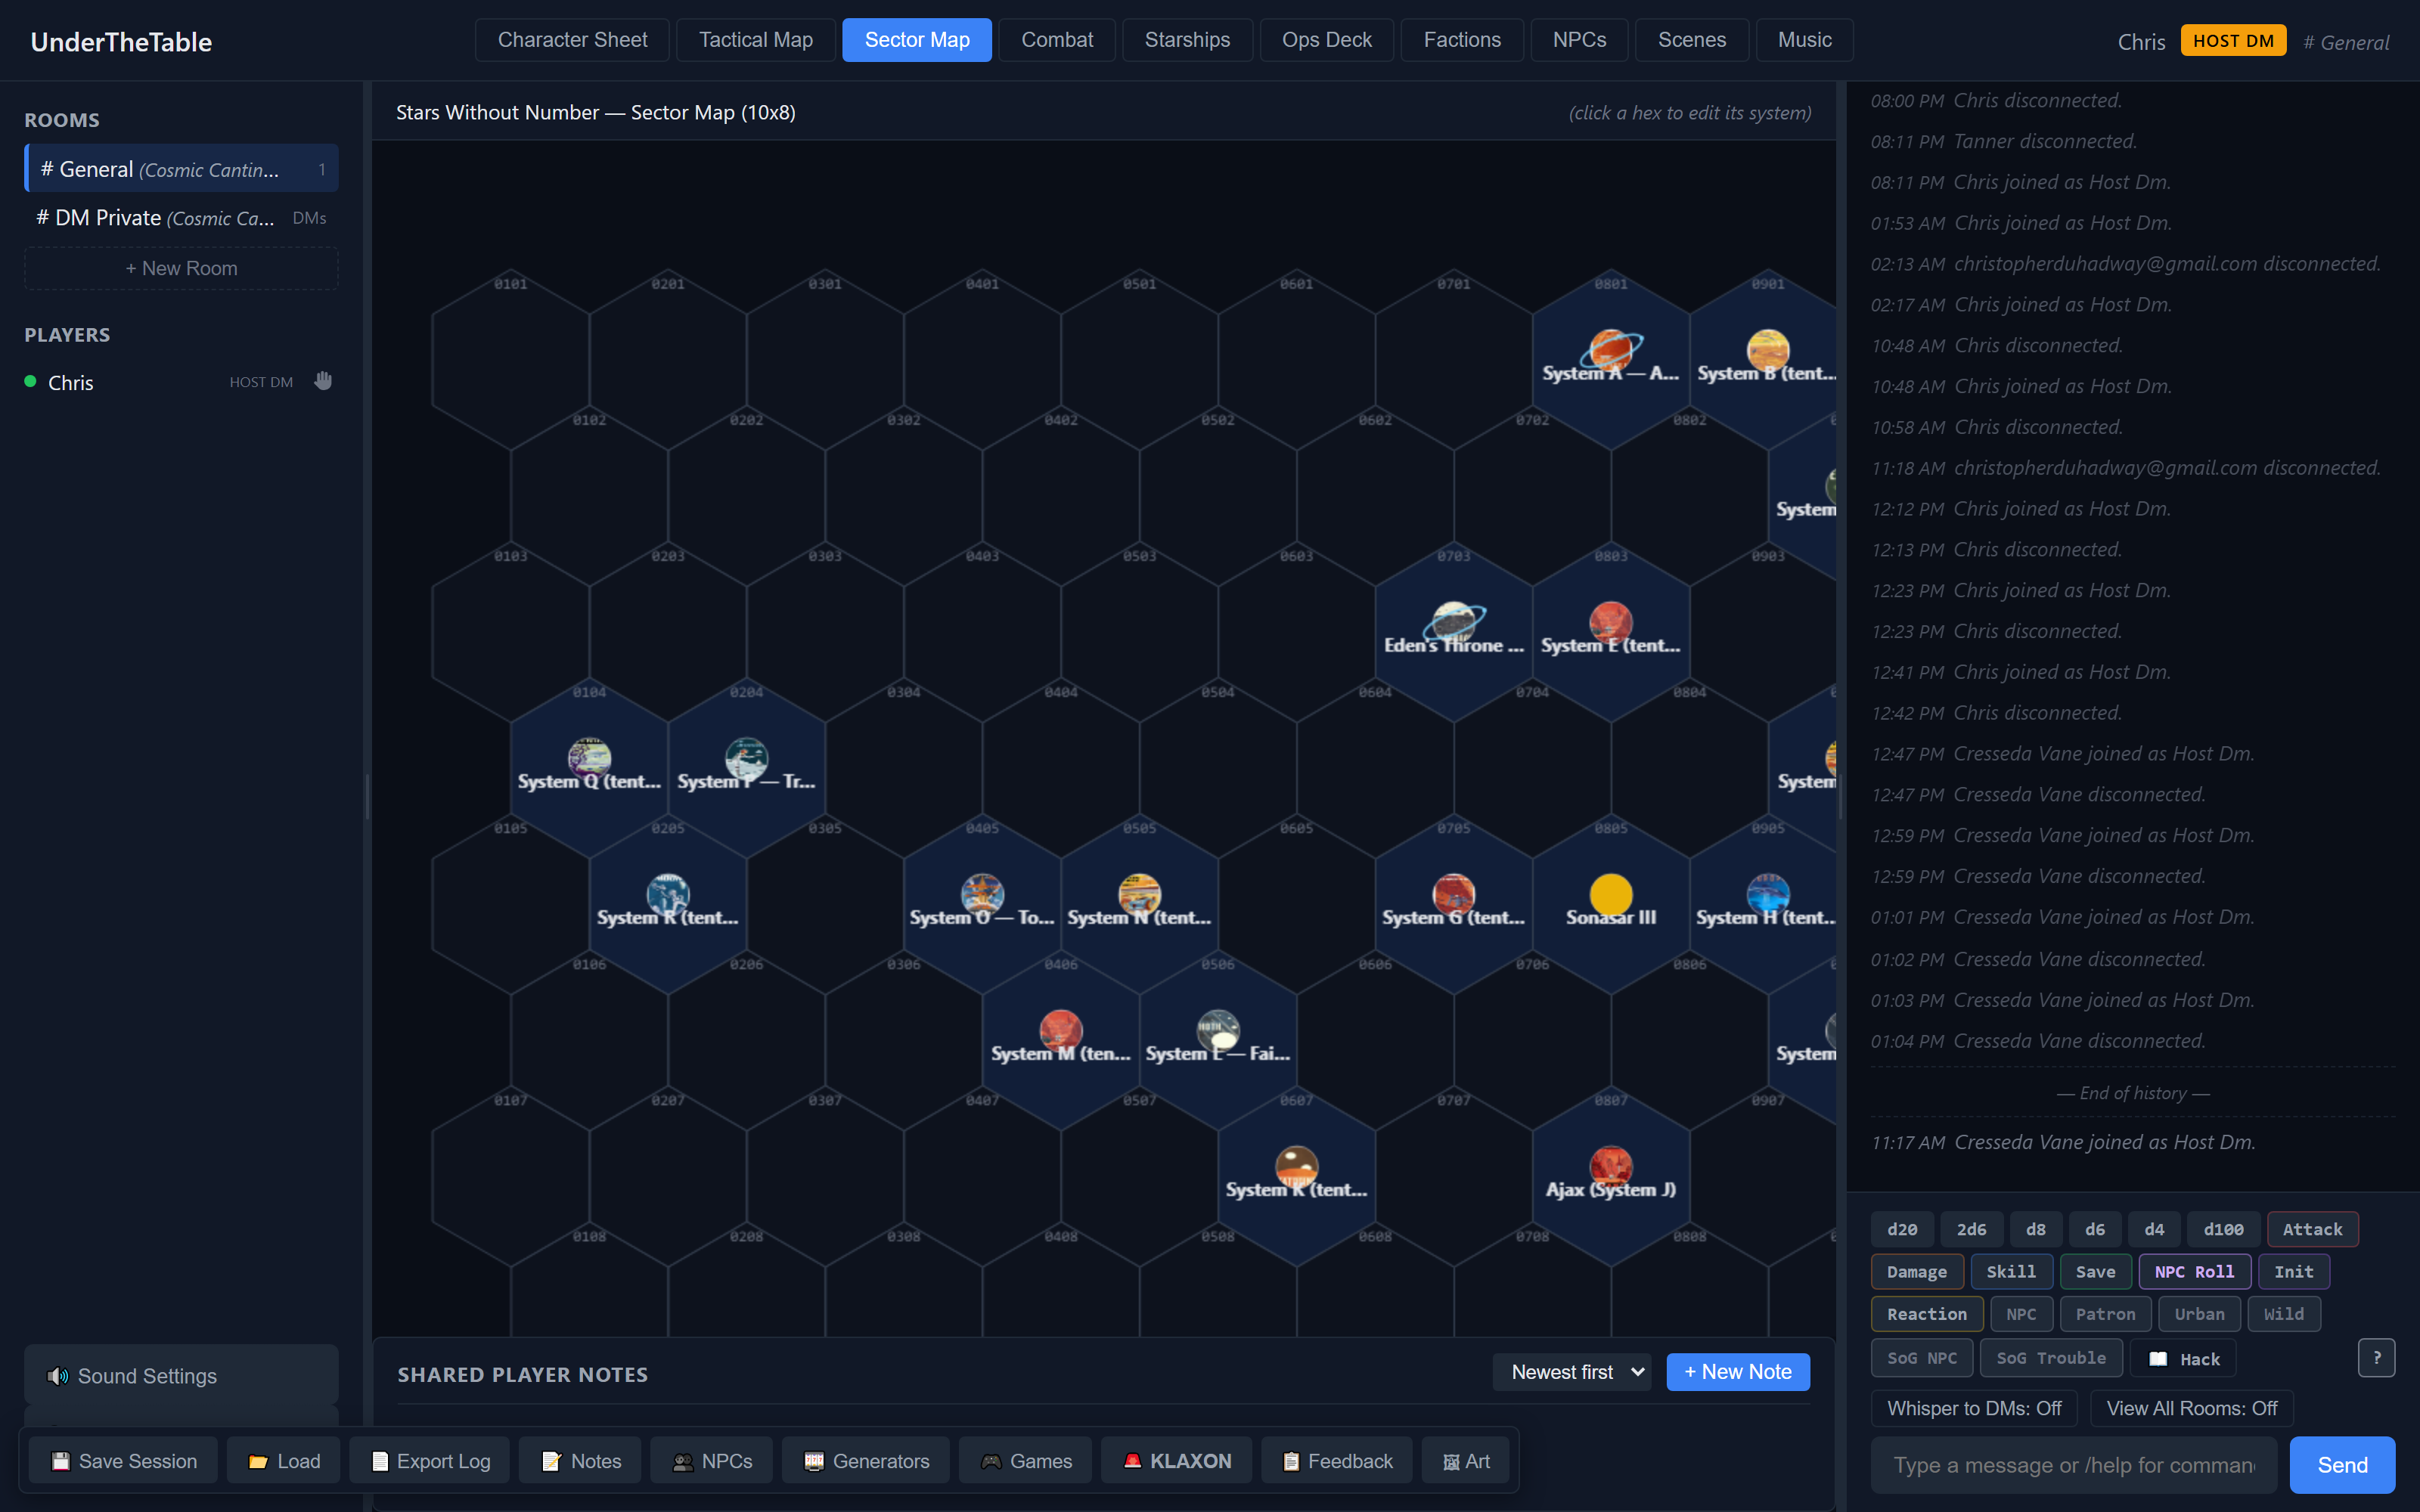This screenshot has height=1512, width=2420.
Task: Open Sound Settings speaker button
Action: coord(181,1375)
